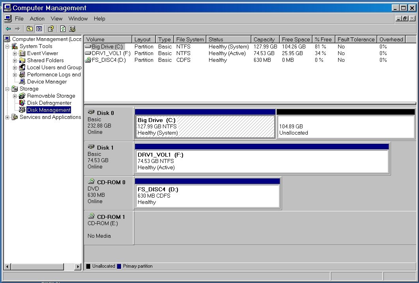The image size is (419, 283).
Task: Click the Disk 0 drive icon
Action: click(x=91, y=113)
